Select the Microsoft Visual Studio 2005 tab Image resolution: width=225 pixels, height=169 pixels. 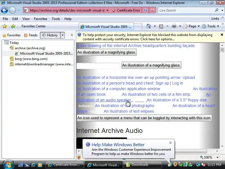(x=106, y=27)
